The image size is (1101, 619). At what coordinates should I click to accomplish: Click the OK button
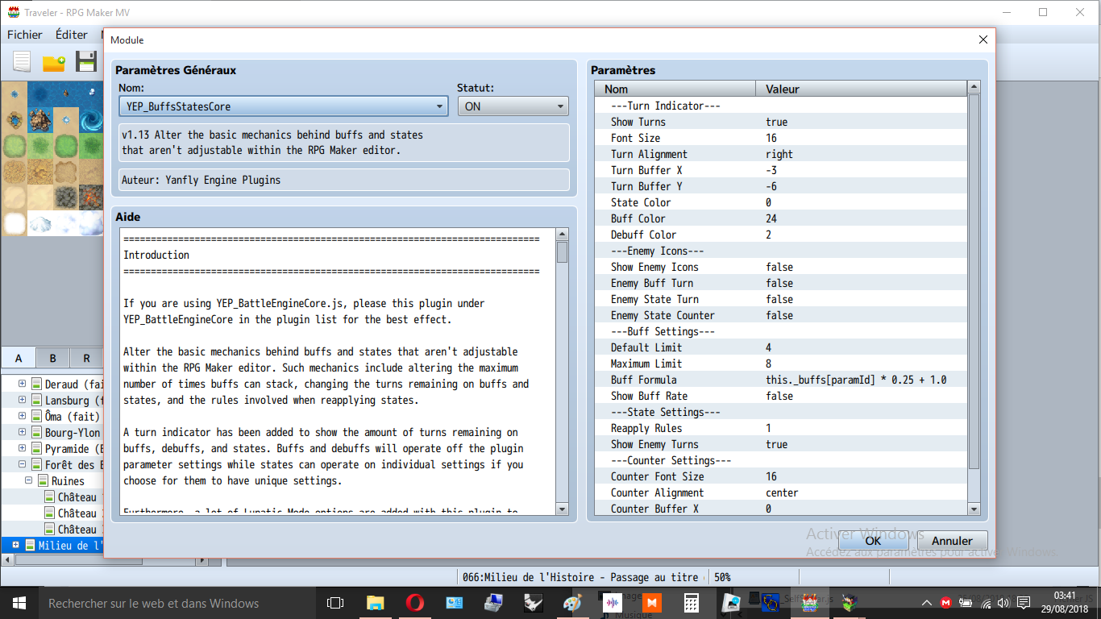873,541
